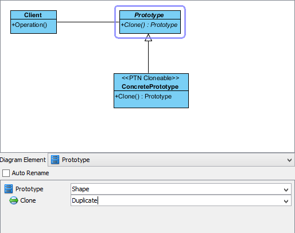Click into the Shape name input field

[176, 189]
